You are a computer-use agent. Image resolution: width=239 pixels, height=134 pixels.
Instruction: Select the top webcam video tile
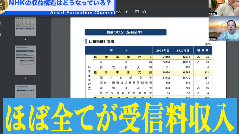(x=224, y=8)
